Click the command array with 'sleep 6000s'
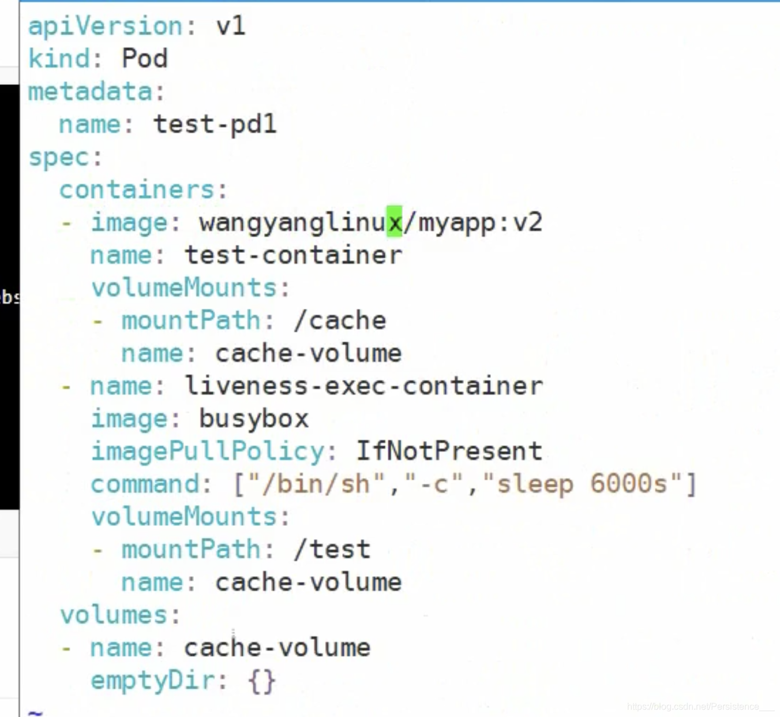Screen dimensions: 780x717 [x=465, y=484]
